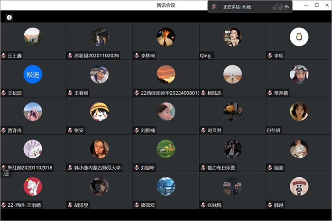Select the 廖双双 video tile
This screenshot has width=332, height=221.
166,190
